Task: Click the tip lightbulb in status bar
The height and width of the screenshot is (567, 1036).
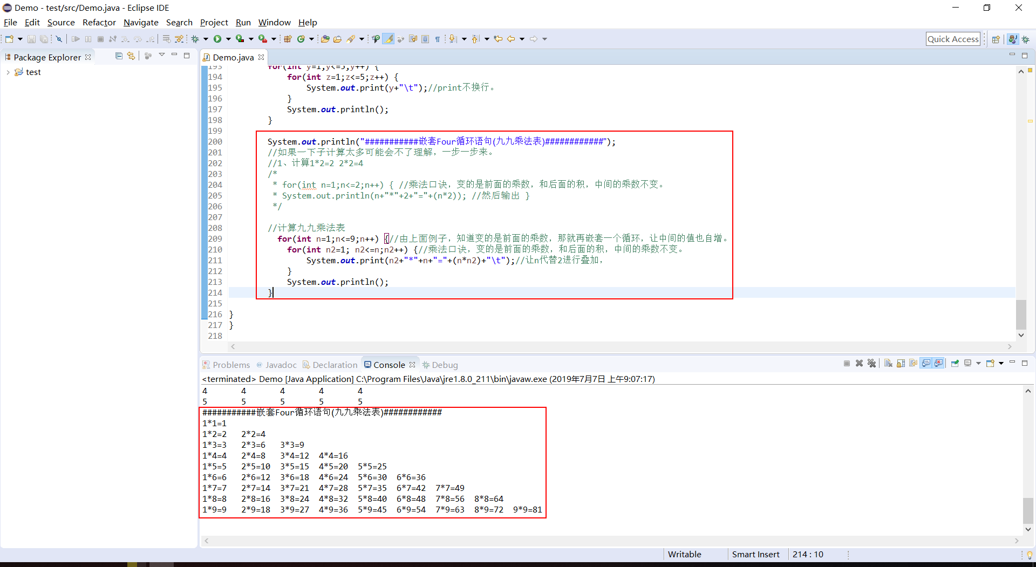Action: tap(1030, 555)
